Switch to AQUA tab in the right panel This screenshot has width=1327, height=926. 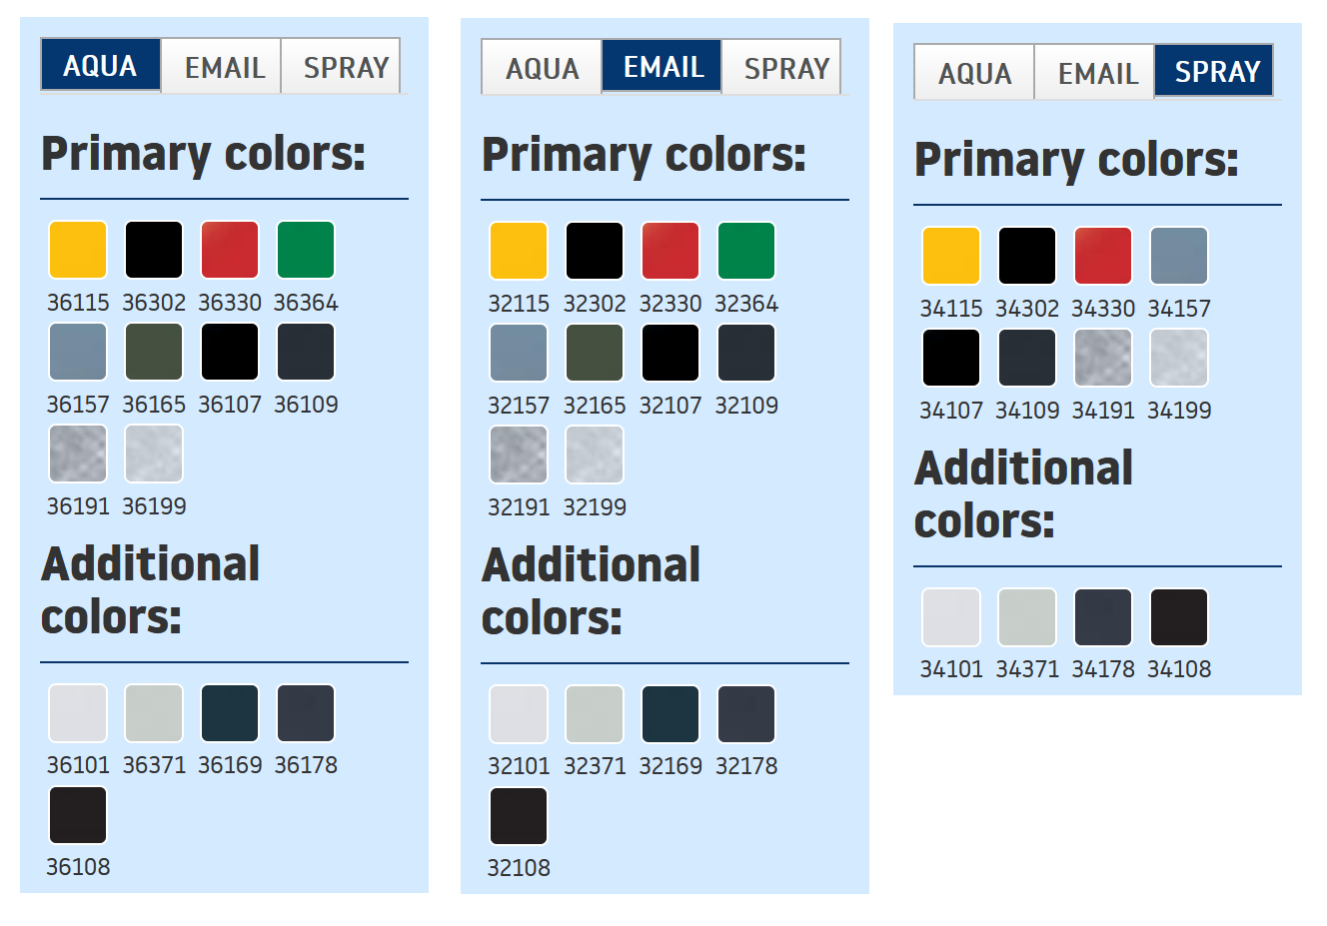(x=974, y=73)
